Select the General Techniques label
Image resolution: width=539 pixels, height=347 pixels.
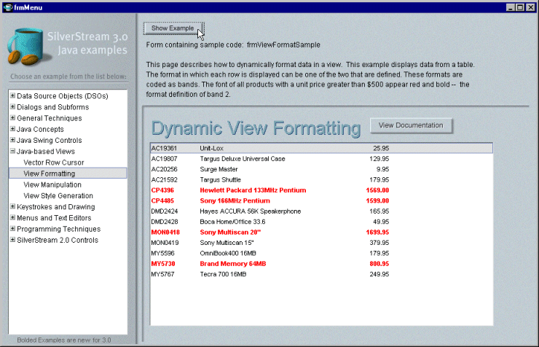click(50, 118)
